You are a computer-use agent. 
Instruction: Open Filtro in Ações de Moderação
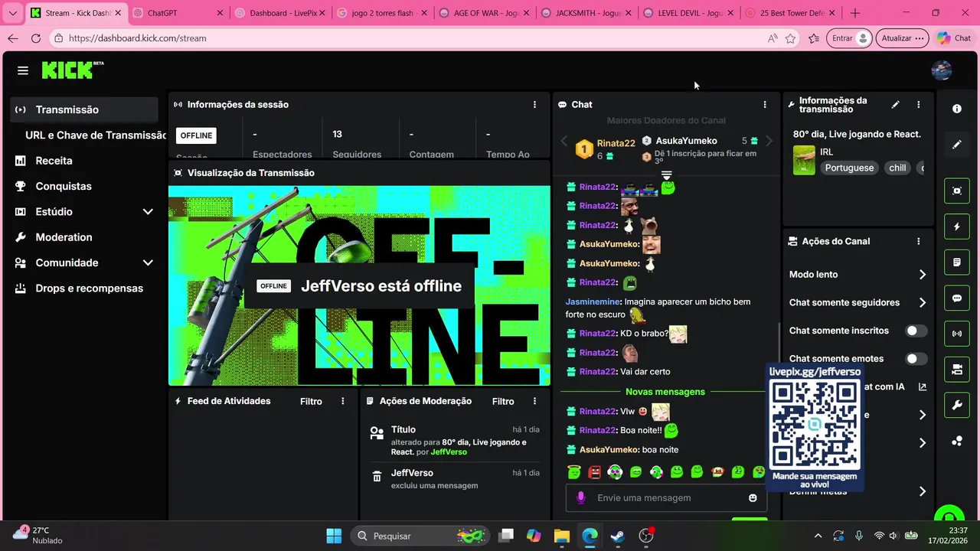point(503,401)
